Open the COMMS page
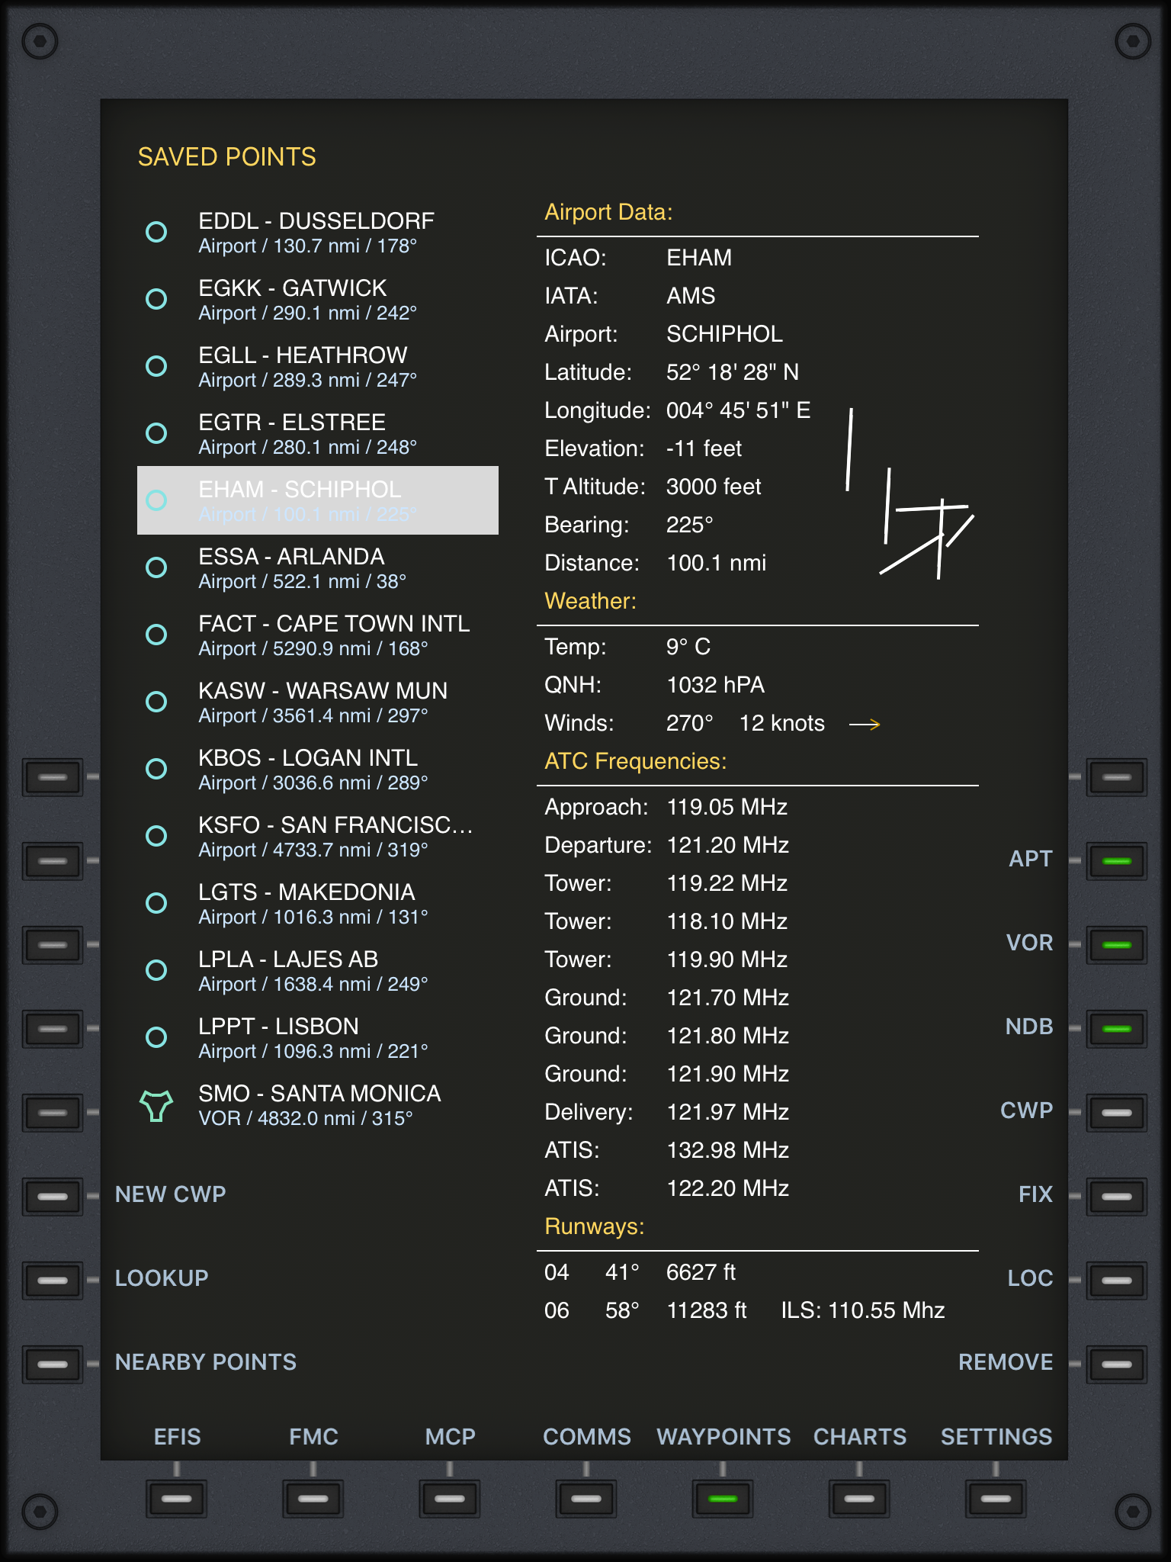1171x1562 pixels. pyautogui.click(x=587, y=1437)
